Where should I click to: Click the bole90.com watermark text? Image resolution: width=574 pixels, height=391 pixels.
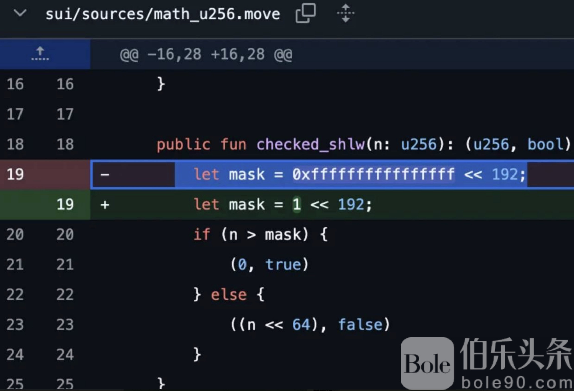pos(516,382)
